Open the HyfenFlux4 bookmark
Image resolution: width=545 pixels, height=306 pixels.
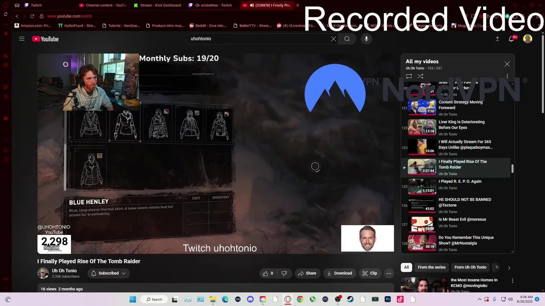click(77, 25)
